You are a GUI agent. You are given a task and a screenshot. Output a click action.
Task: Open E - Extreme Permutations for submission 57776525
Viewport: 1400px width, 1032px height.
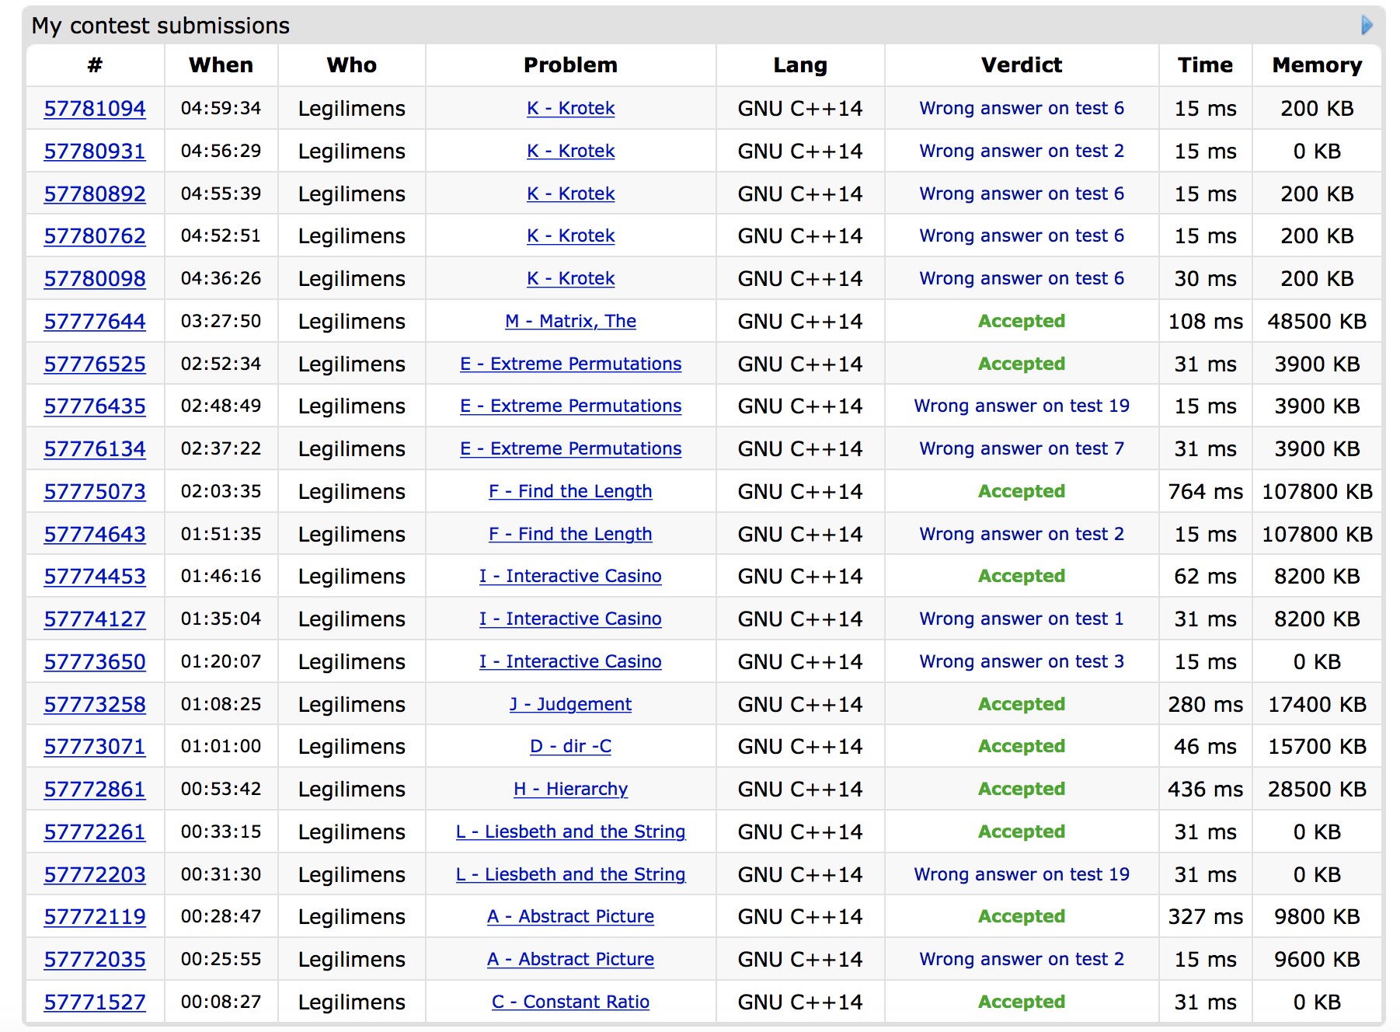570,364
